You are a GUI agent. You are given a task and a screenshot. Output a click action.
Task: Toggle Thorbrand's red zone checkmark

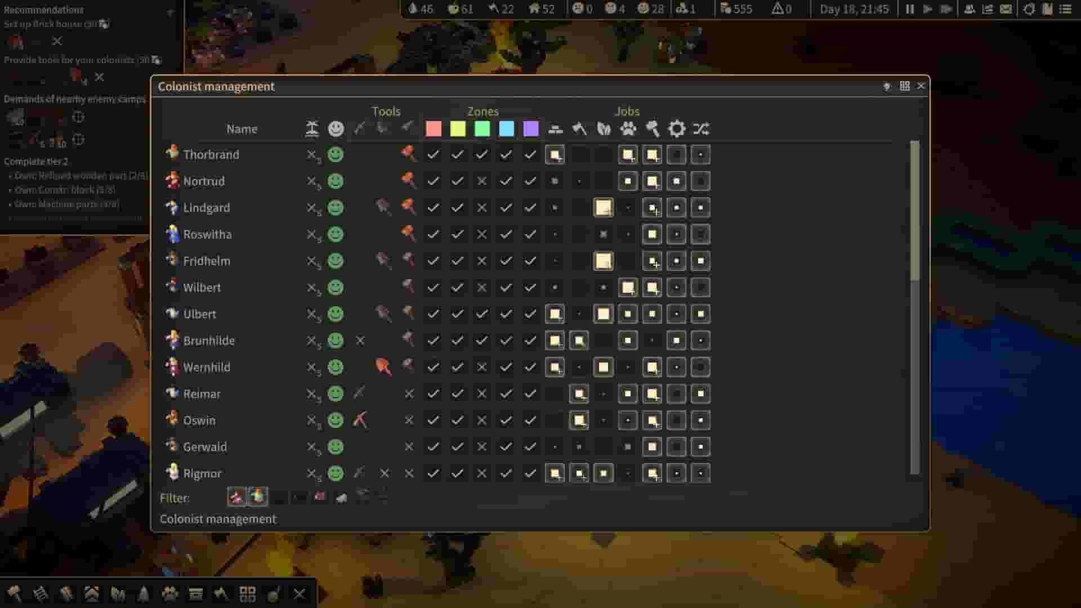434,154
